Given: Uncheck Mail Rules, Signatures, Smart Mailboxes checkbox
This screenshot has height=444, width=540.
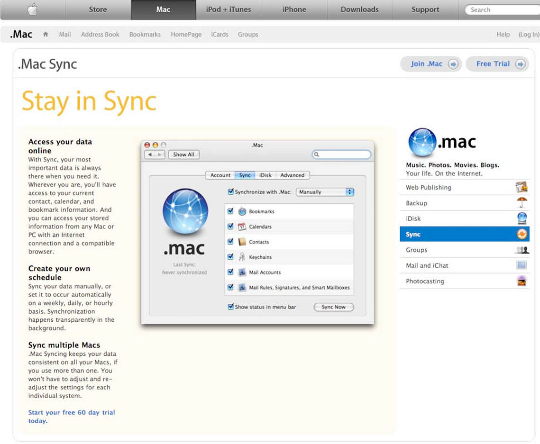Looking at the screenshot, I should point(230,287).
